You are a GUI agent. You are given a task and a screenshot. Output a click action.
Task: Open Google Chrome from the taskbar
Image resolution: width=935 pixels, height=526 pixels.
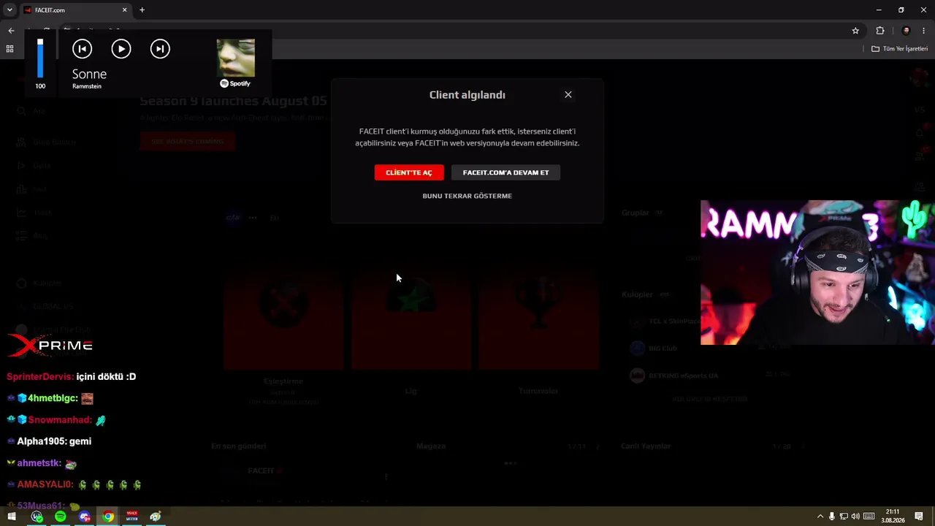pyautogui.click(x=108, y=517)
